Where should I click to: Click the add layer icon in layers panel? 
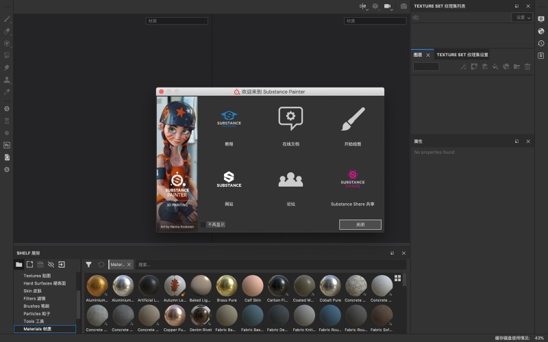pos(485,66)
